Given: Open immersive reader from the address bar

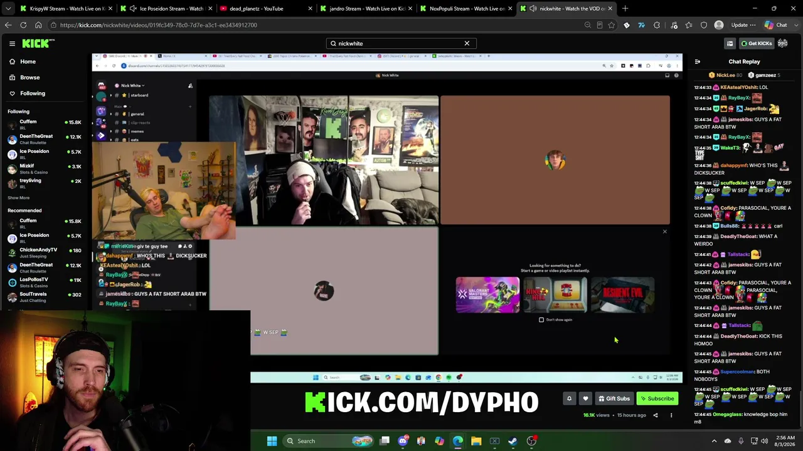Looking at the screenshot, I should point(600,25).
